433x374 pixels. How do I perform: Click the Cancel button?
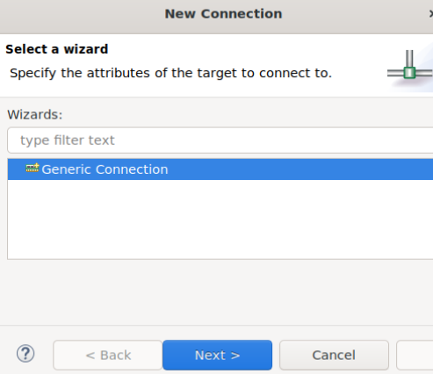(x=334, y=355)
